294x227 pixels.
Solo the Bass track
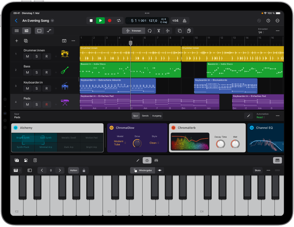pyautogui.click(x=36, y=72)
